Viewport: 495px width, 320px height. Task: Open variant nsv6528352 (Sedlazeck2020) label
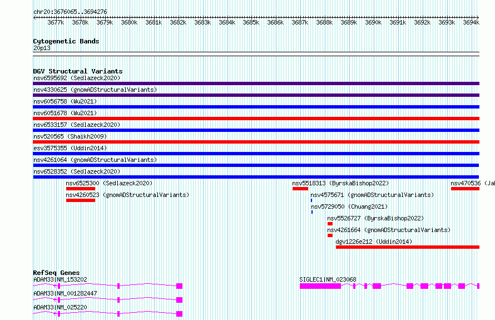pyautogui.click(x=77, y=171)
